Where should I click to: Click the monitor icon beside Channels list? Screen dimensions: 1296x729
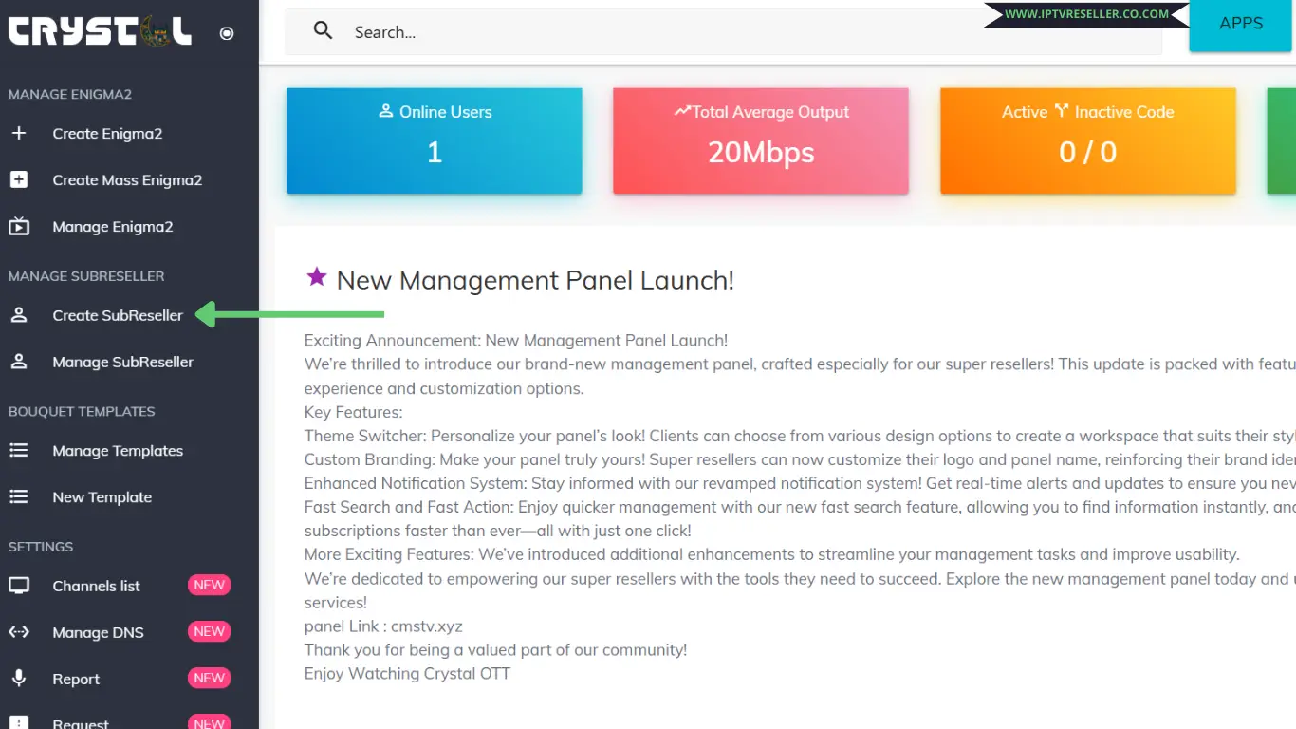click(x=19, y=586)
